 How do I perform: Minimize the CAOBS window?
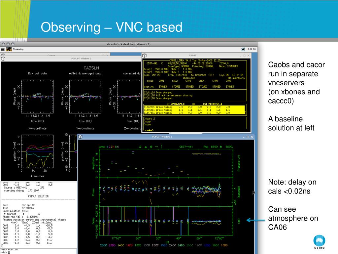tap(240, 56)
